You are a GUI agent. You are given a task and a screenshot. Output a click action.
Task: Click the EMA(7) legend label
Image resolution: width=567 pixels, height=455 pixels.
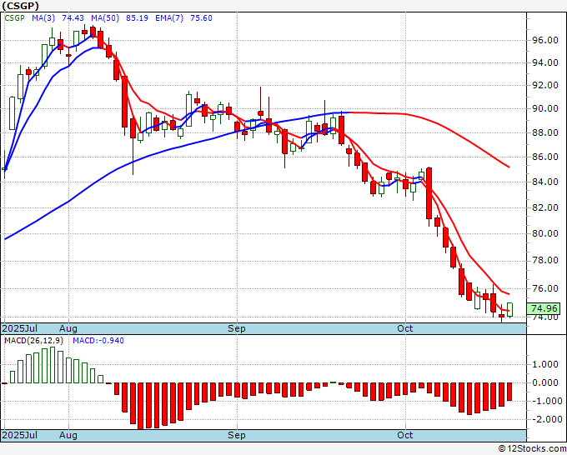coord(169,18)
